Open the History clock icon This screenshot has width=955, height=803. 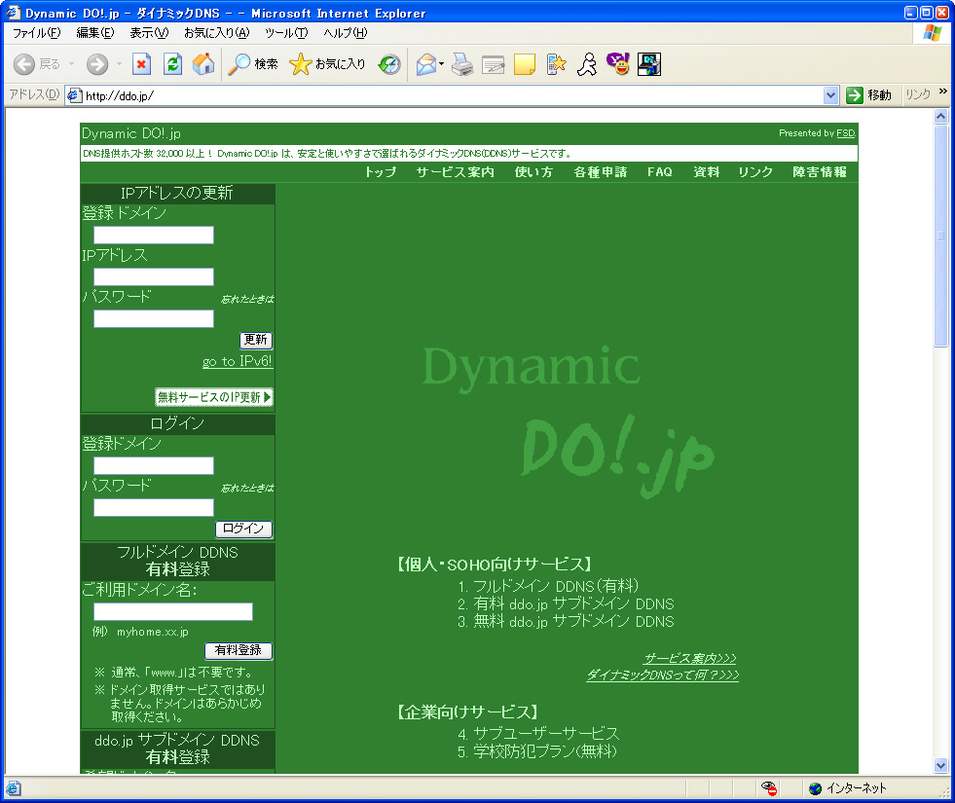point(388,65)
